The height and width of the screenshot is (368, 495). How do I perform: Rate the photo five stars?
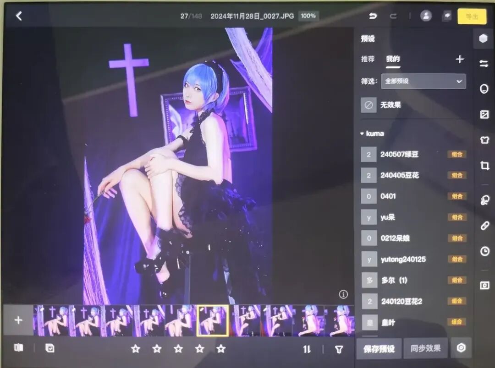click(221, 349)
